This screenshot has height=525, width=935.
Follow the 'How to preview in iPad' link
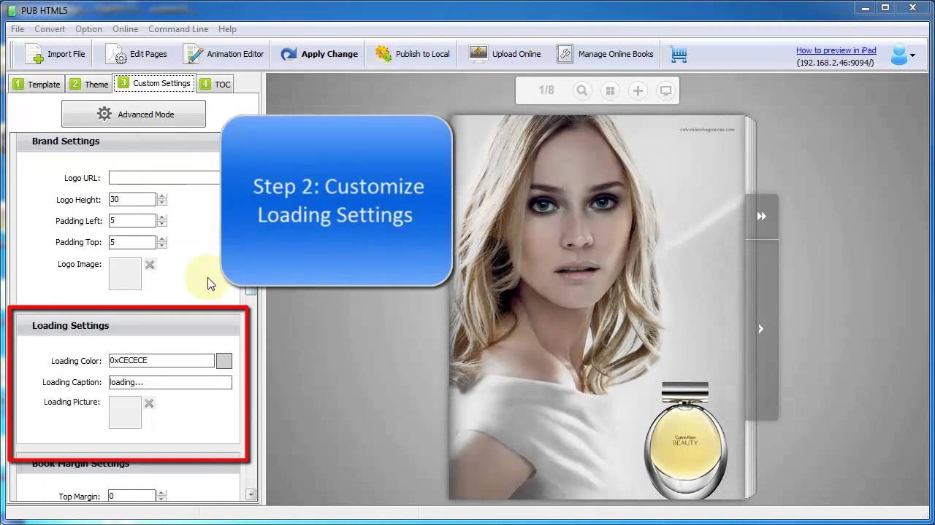pyautogui.click(x=836, y=50)
